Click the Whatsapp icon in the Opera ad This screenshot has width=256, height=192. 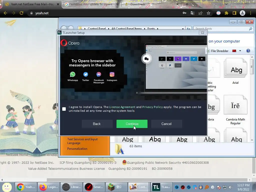(x=73, y=74)
